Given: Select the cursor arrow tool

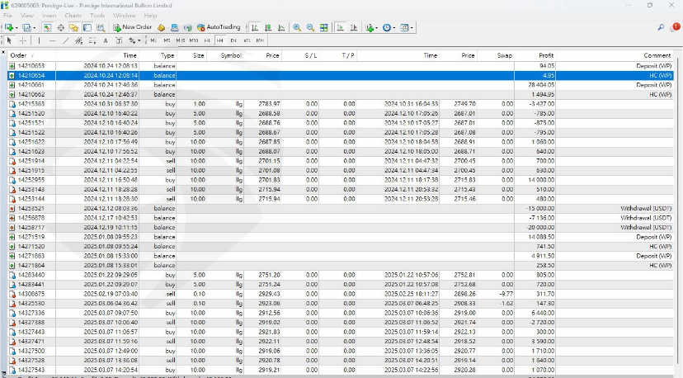Looking at the screenshot, I should pyautogui.click(x=9, y=40).
